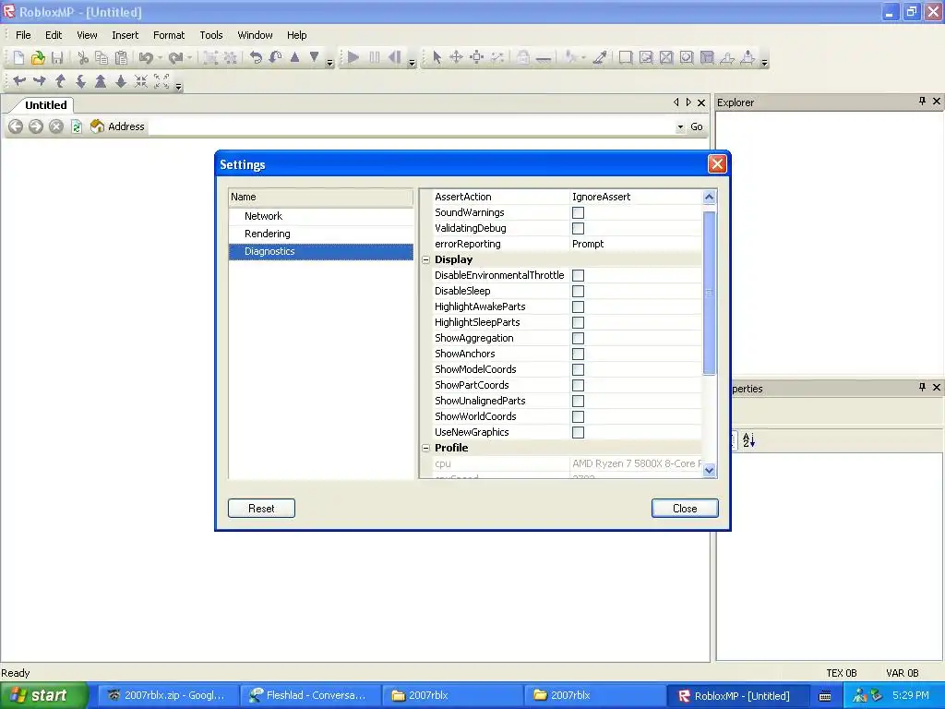The width and height of the screenshot is (945, 709).
Task: Open the AssertAction value IgnoreAssert
Action: (636, 197)
